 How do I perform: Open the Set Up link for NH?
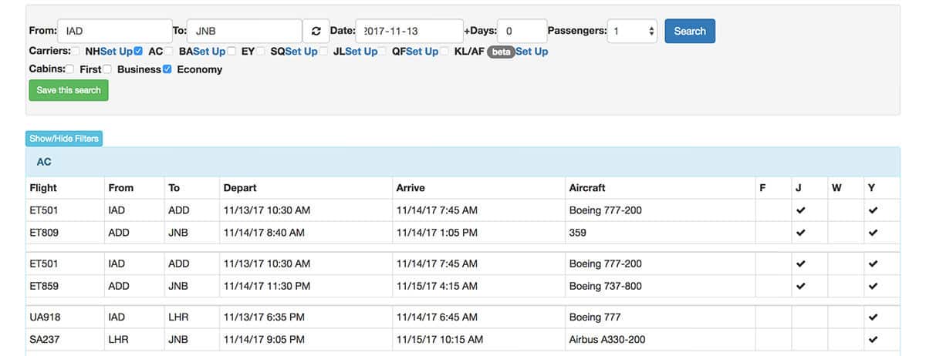point(116,51)
